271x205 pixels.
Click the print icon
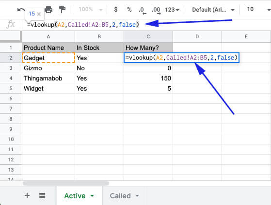[x=48, y=10]
